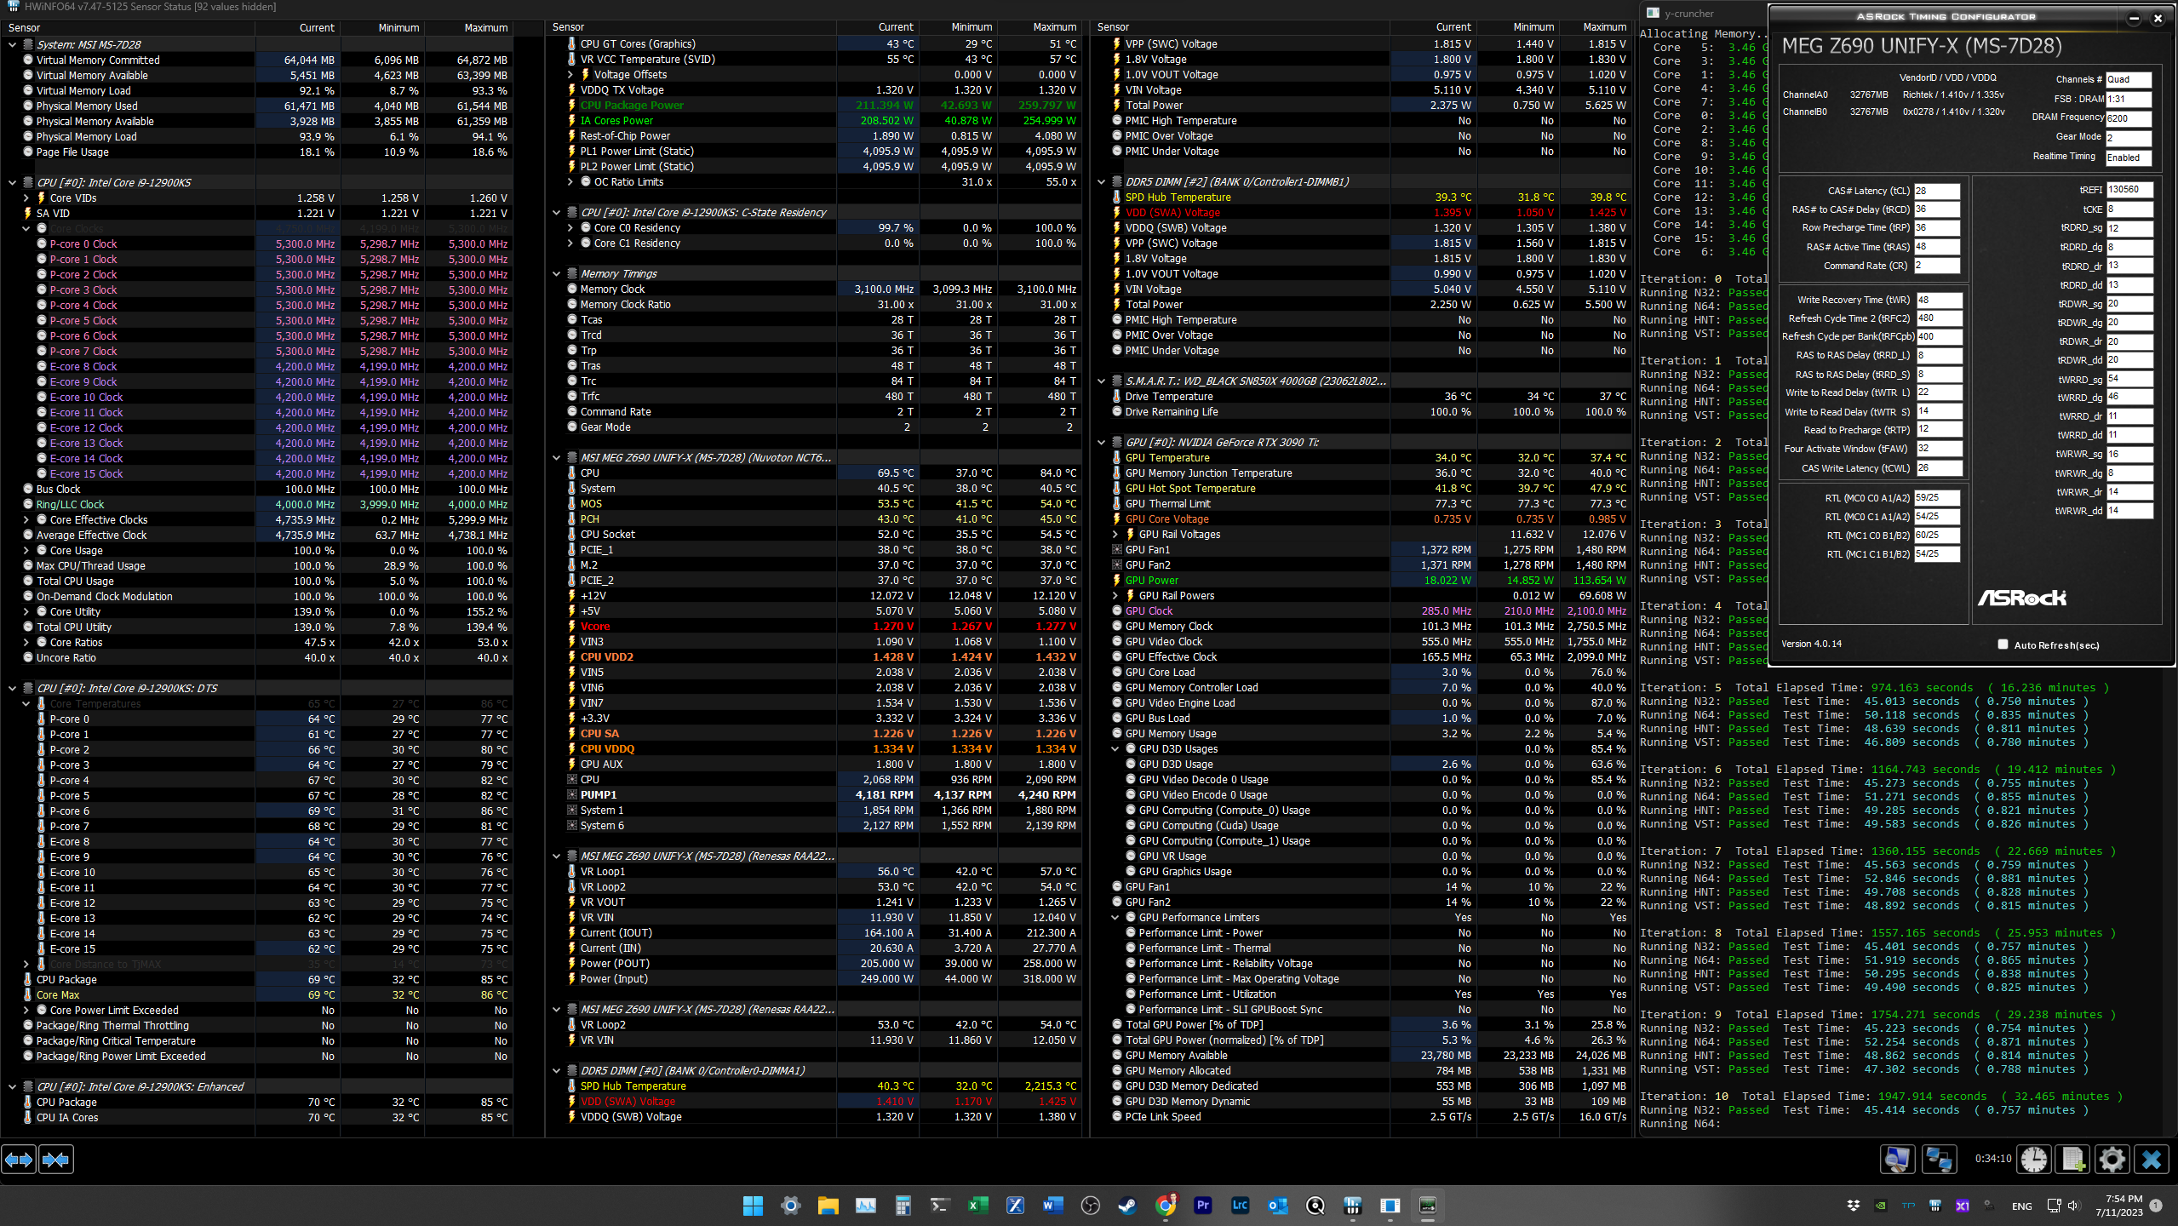The image size is (2178, 1226).
Task: Expand the Core Utility row
Action: pos(26,612)
